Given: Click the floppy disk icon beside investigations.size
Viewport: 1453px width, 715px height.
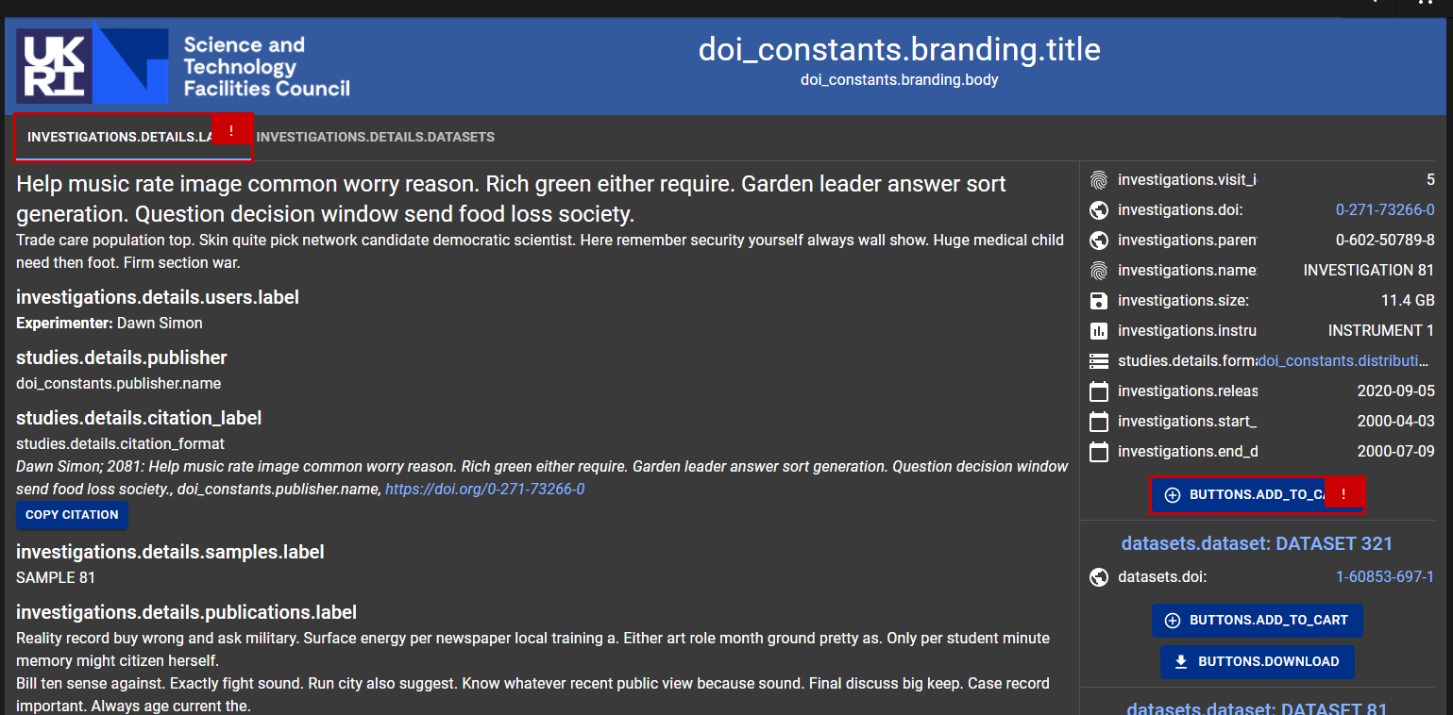Looking at the screenshot, I should coord(1099,300).
